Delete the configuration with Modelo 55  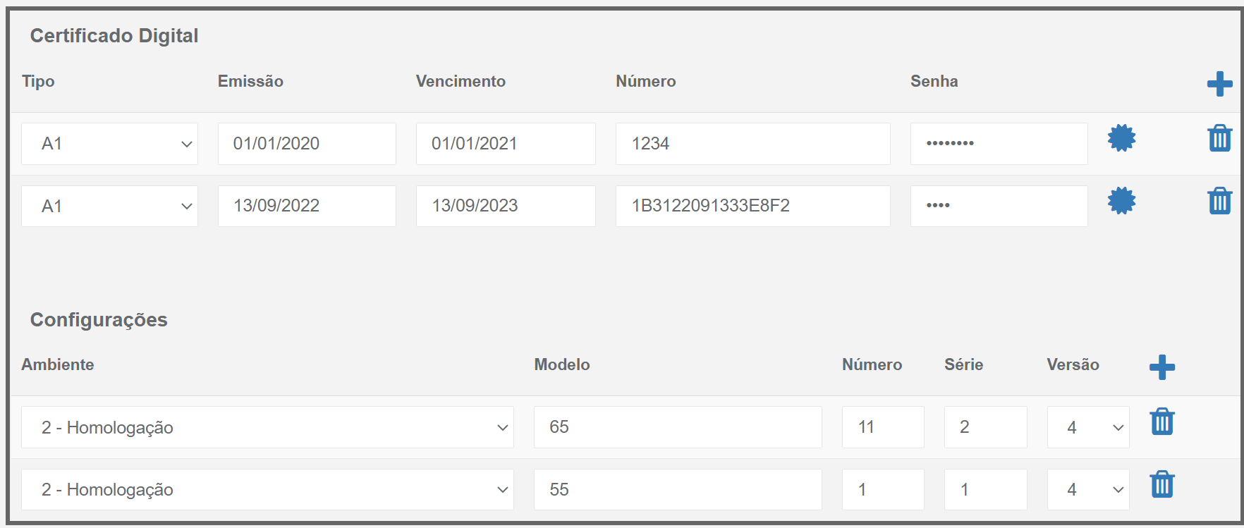1162,484
